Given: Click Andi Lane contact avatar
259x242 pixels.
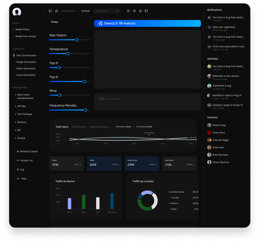Looking at the screenshot, I should 209,147.
